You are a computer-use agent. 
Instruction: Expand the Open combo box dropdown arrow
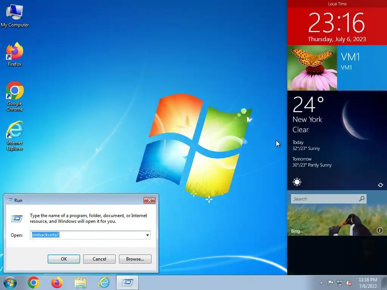coord(147,235)
